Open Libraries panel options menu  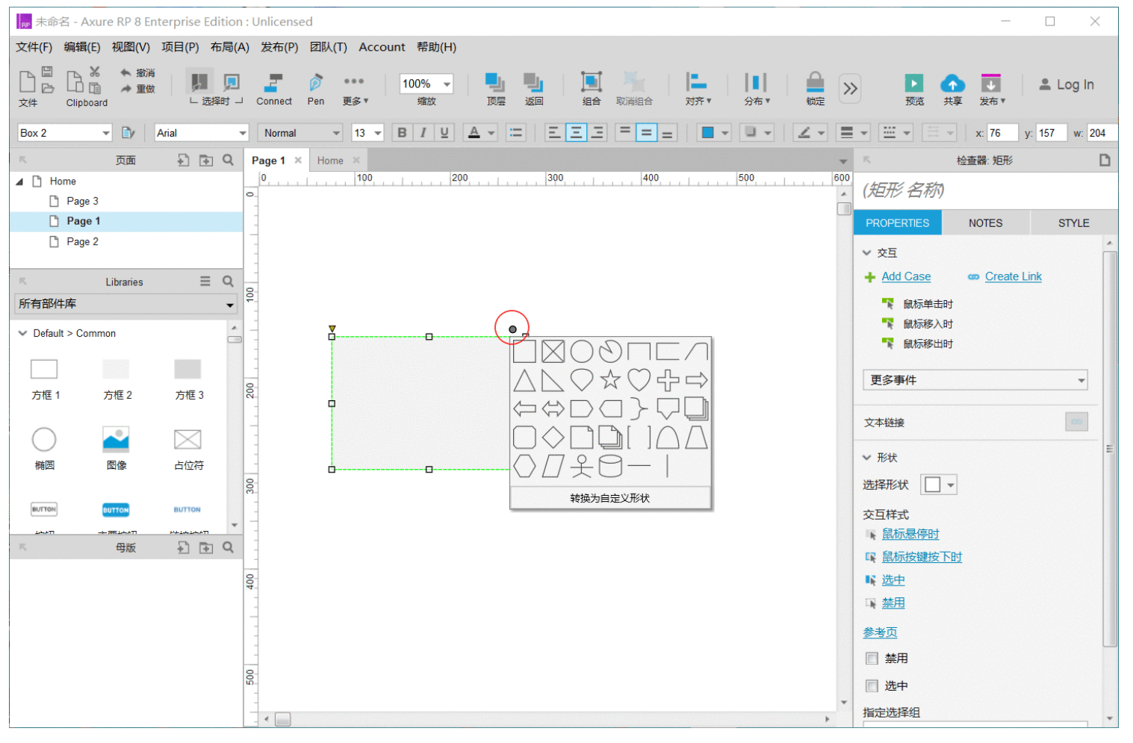[x=205, y=282]
